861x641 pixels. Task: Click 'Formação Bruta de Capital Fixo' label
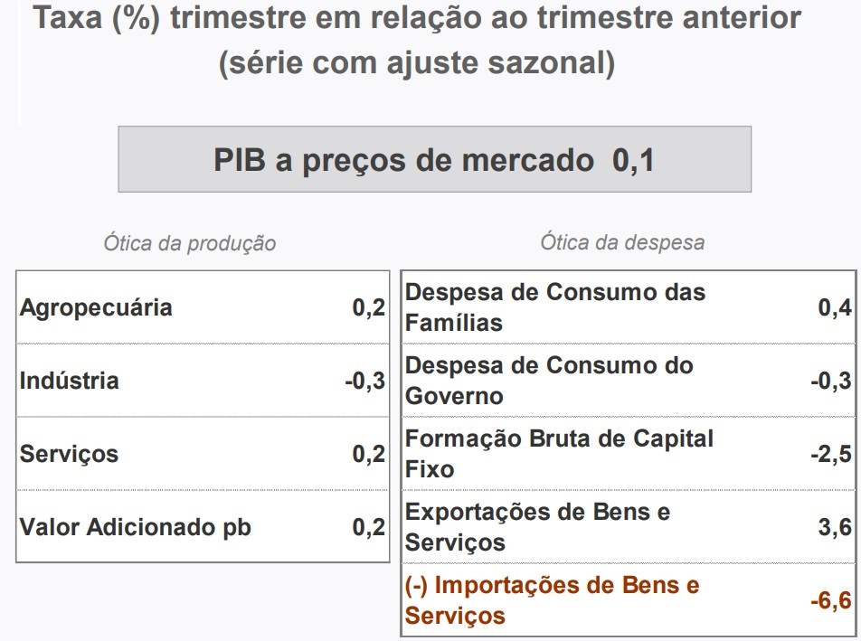(559, 454)
